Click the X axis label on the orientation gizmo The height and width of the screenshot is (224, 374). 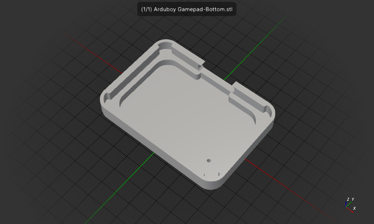pos(355,209)
